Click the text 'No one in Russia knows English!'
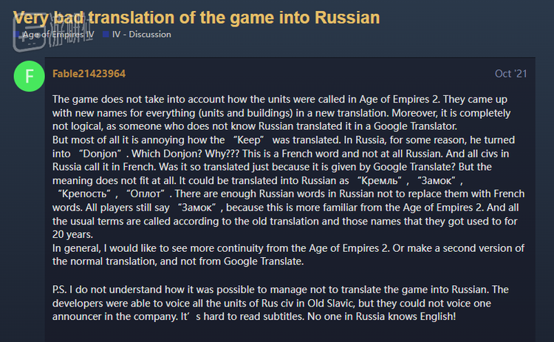 click(x=382, y=316)
